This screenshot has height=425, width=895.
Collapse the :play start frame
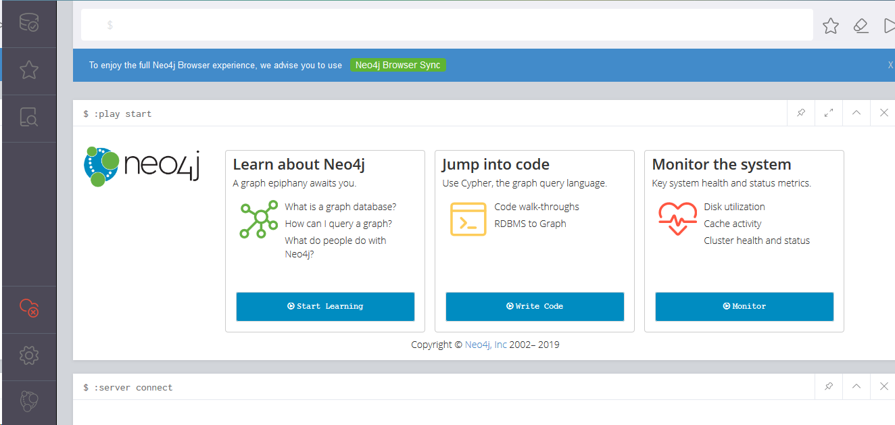pos(856,113)
